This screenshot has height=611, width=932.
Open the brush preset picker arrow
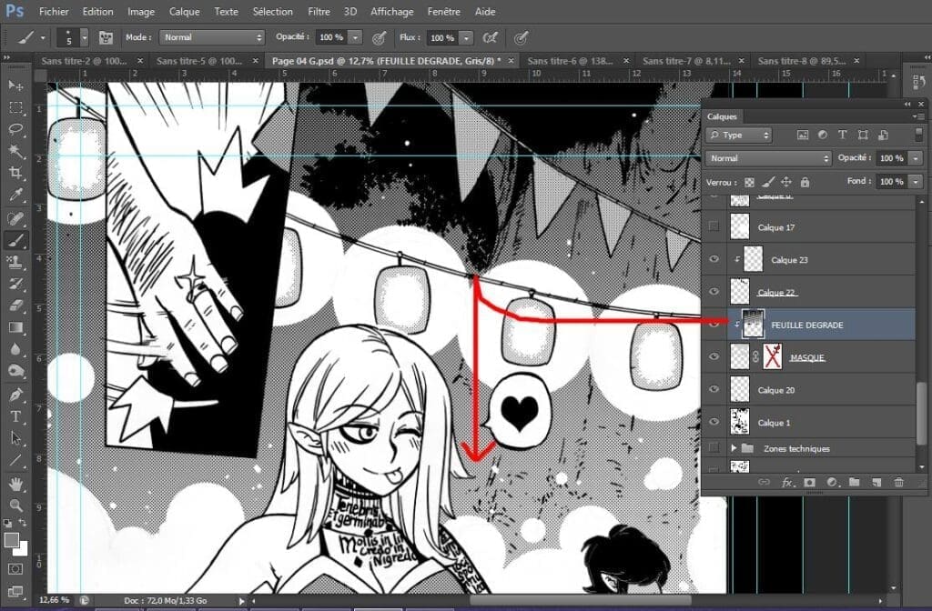85,37
